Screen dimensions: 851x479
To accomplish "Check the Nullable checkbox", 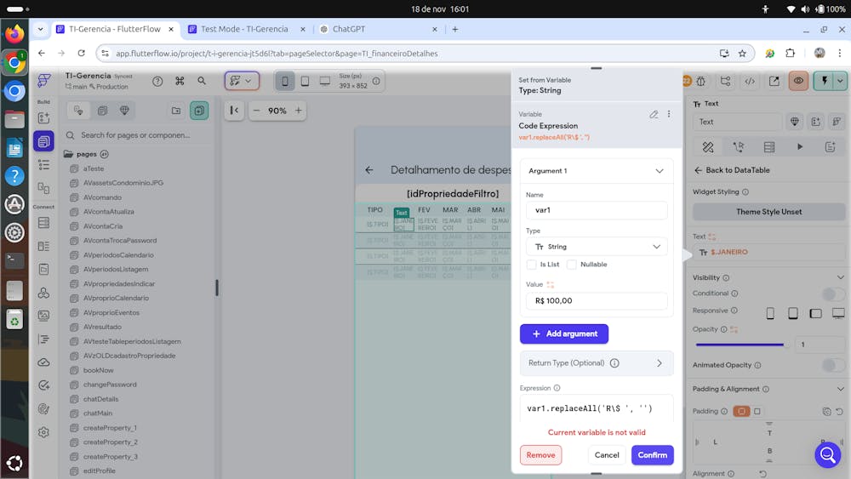I will 572,265.
